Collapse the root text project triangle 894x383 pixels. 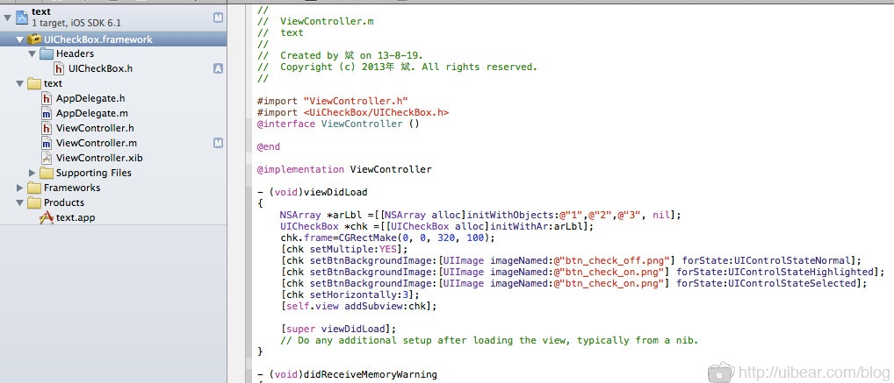[x=7, y=17]
